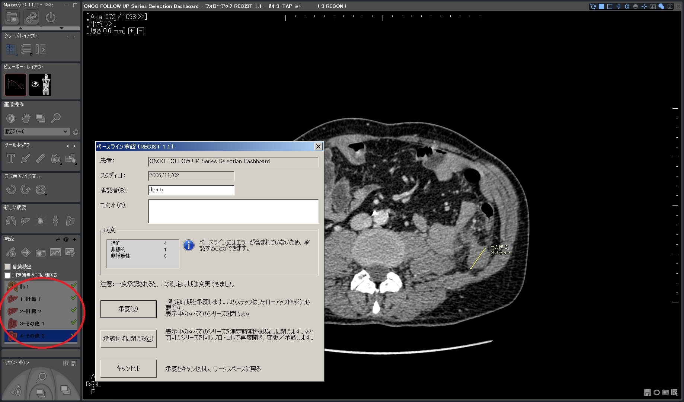The height and width of the screenshot is (402, 684).
Task: Click the next arrow in ツールボックス header
Action: (74, 146)
